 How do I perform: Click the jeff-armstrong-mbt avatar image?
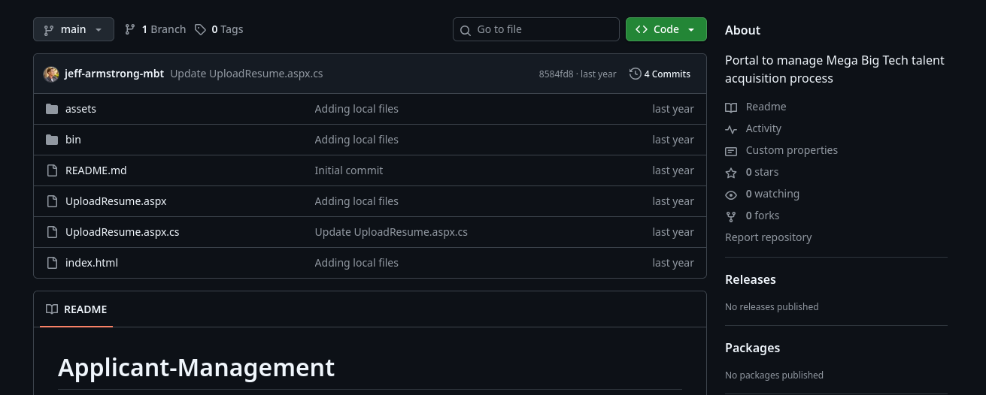click(x=51, y=74)
